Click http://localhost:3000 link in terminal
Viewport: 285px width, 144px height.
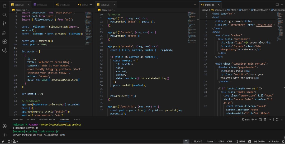[x=51, y=135]
